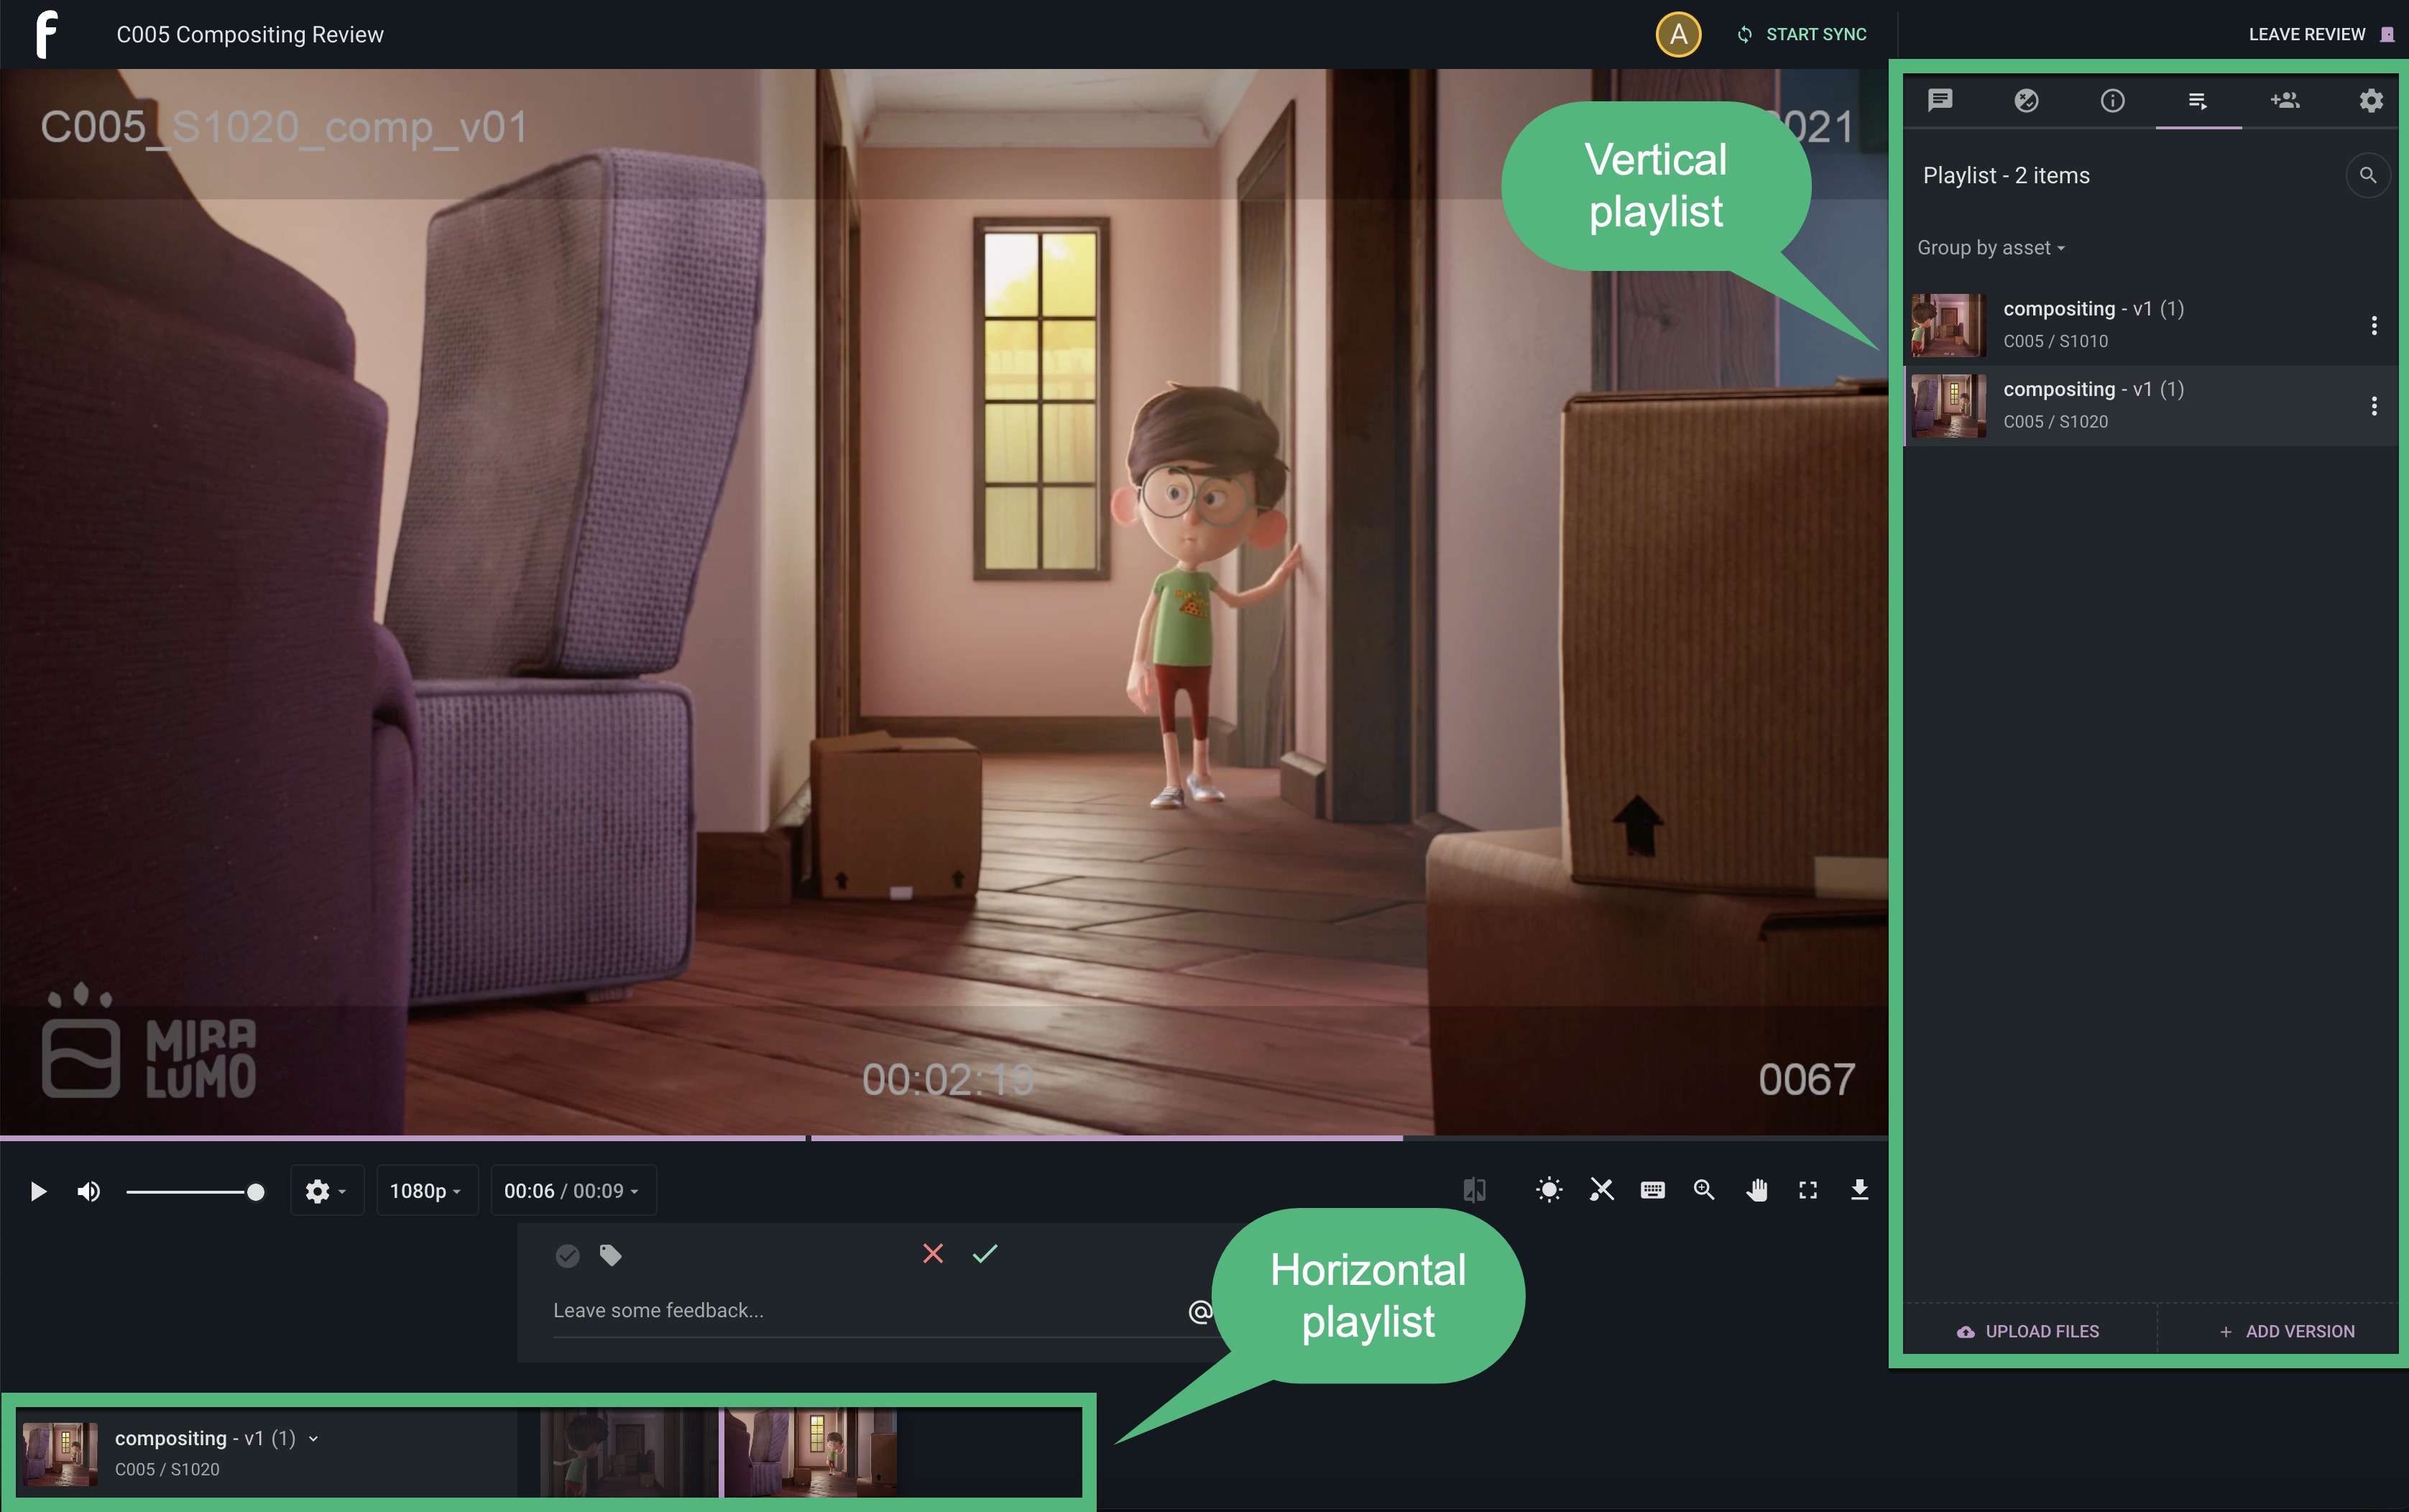
Task: Click the Playlist - 2 items heading
Action: (2006, 175)
